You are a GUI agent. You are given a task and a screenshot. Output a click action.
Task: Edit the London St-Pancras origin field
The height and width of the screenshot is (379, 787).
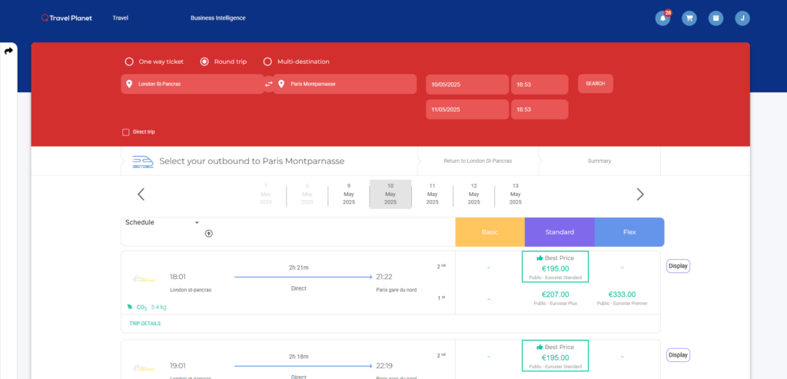pos(192,84)
